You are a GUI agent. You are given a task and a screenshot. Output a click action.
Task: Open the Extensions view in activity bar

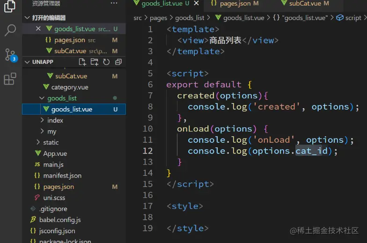pyautogui.click(x=10, y=79)
